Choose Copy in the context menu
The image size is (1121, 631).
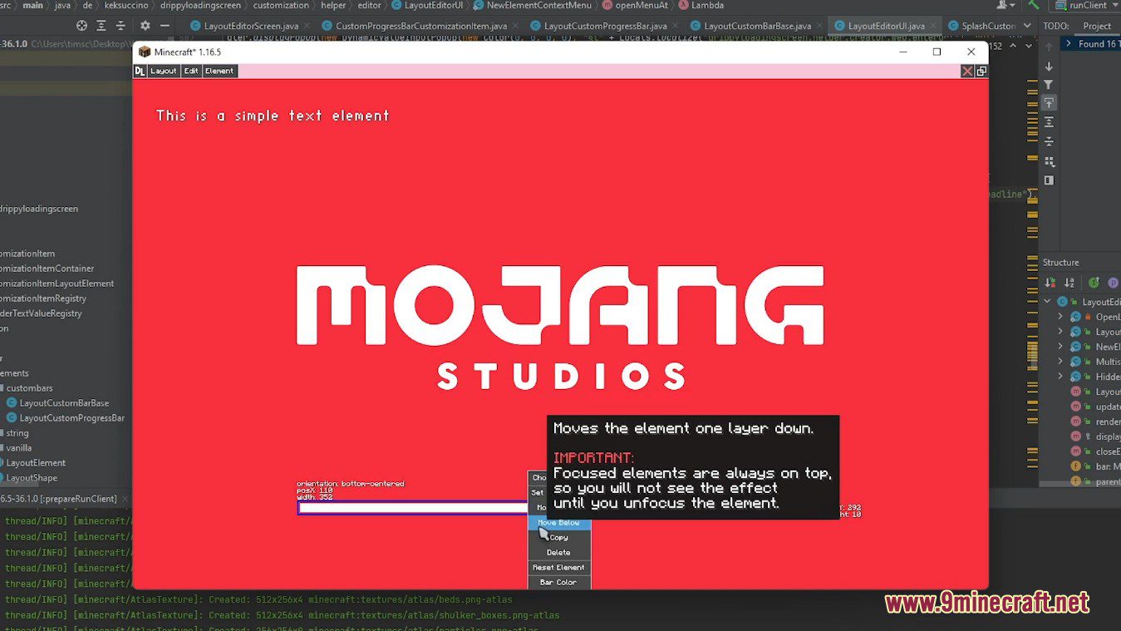pyautogui.click(x=558, y=538)
